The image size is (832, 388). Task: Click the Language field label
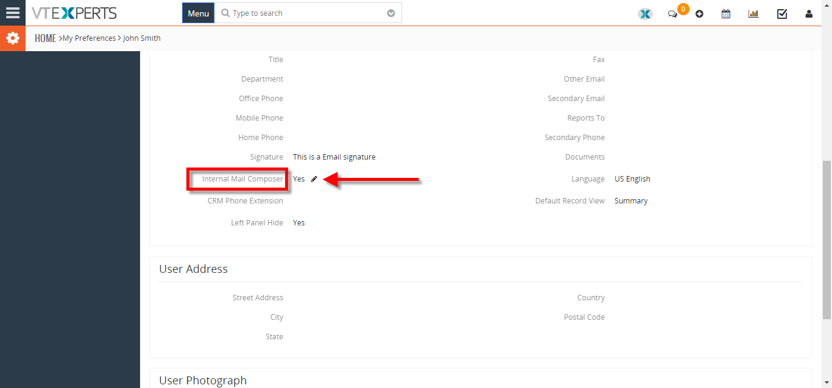click(588, 179)
